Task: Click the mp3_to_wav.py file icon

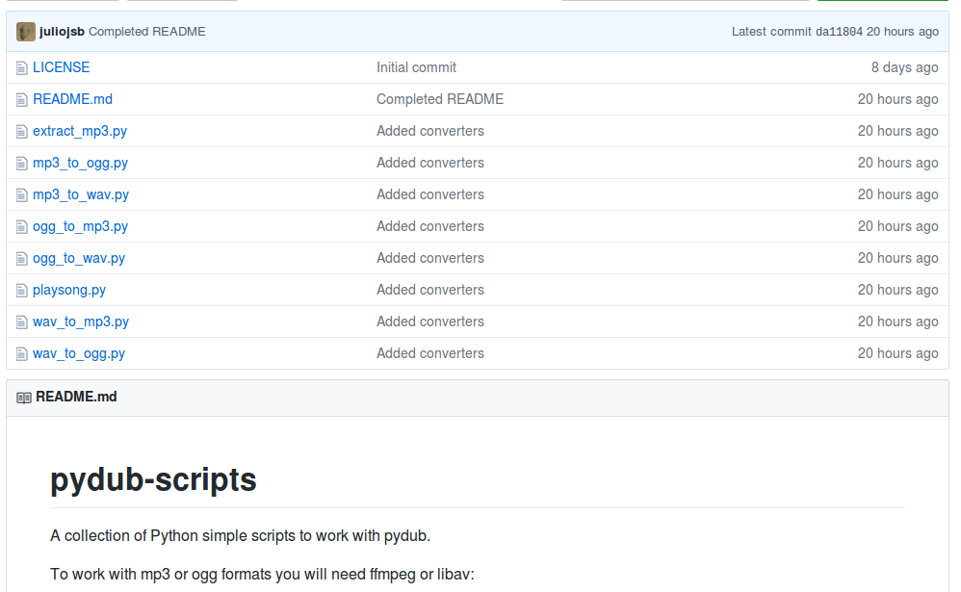Action: 21,195
